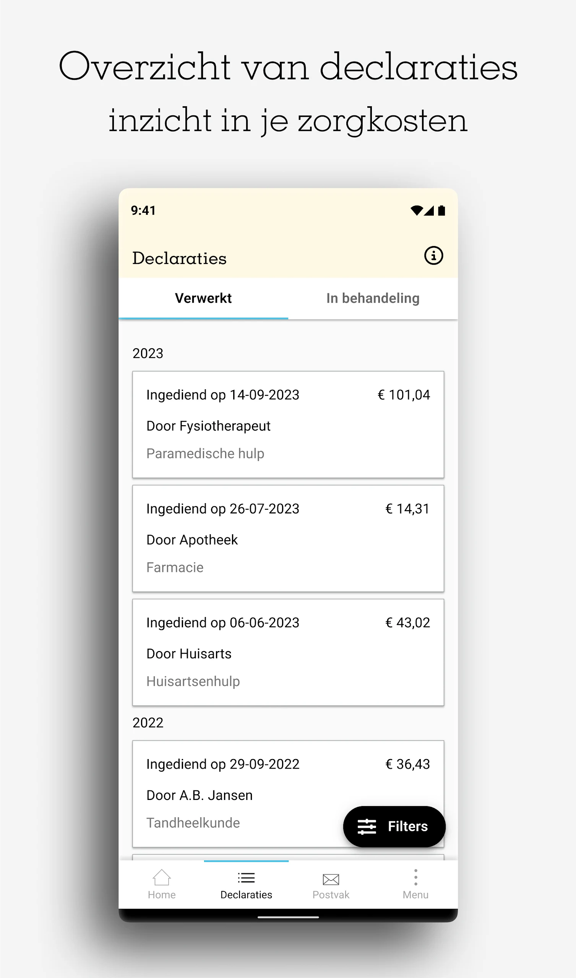This screenshot has width=576, height=978.
Task: Switch to the In behandeling tab
Action: click(373, 298)
